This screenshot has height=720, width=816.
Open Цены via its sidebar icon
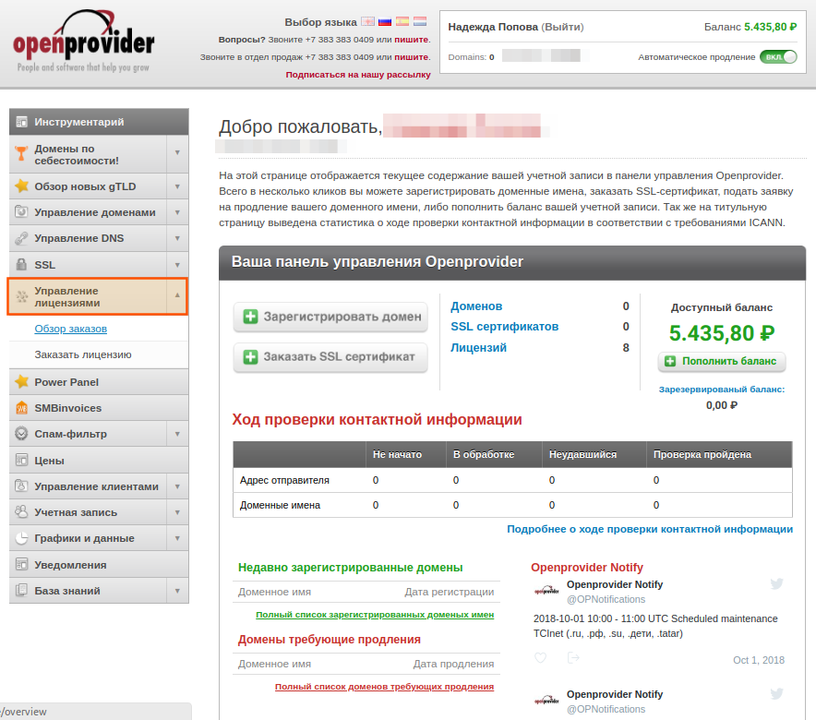(x=21, y=460)
